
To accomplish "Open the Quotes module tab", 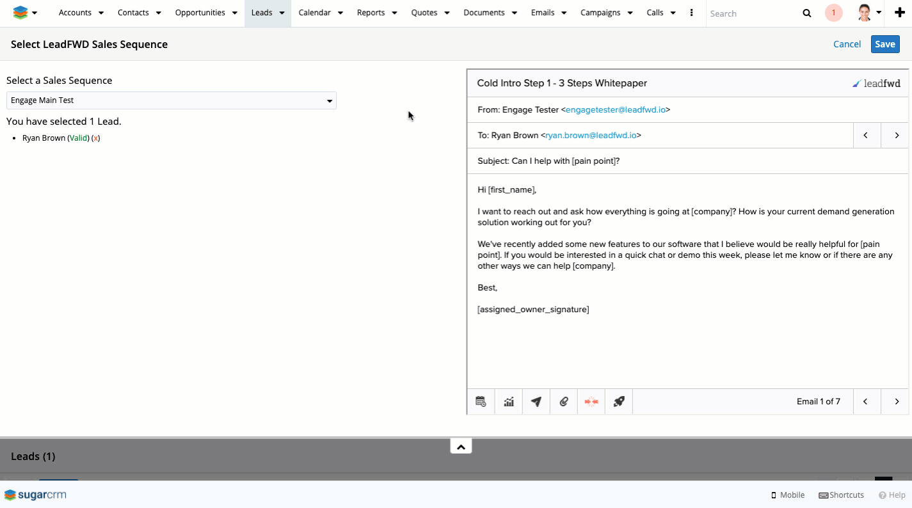I will point(424,13).
